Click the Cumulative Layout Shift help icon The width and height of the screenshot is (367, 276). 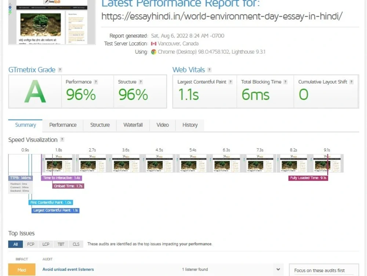click(351, 82)
